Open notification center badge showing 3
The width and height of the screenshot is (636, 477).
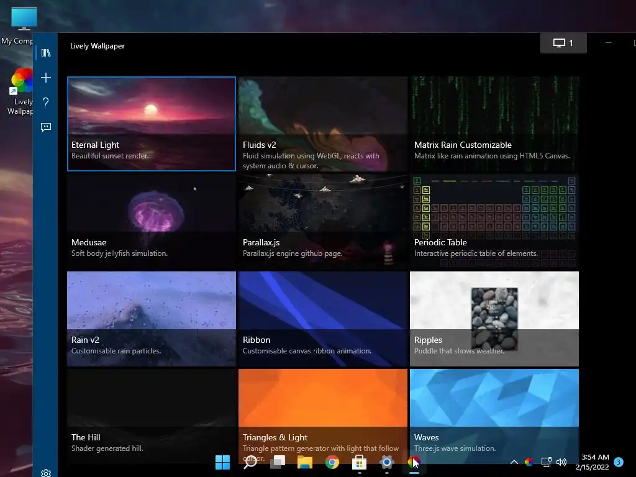tap(619, 462)
